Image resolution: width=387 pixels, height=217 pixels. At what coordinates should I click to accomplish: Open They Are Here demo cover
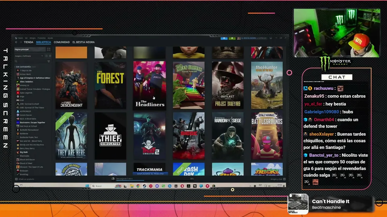tap(71, 136)
